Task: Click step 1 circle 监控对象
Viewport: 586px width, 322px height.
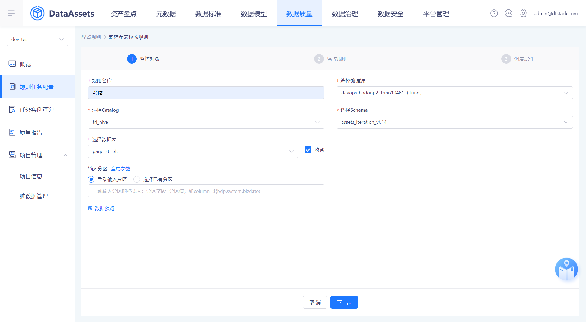Action: (132, 59)
